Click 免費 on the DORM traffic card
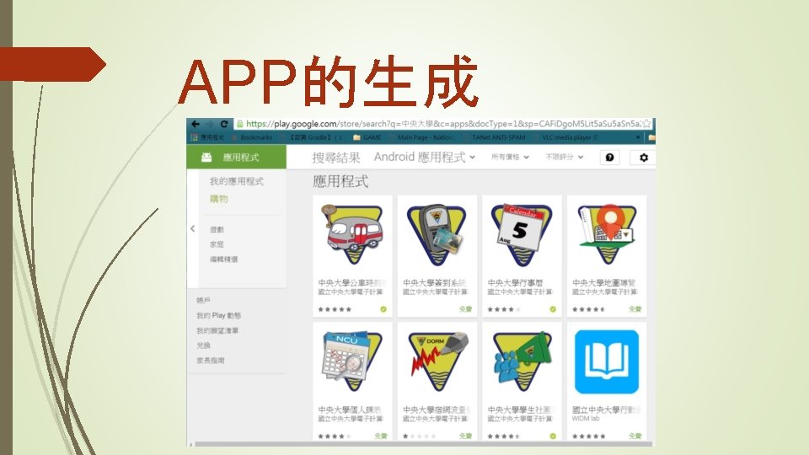 point(465,436)
